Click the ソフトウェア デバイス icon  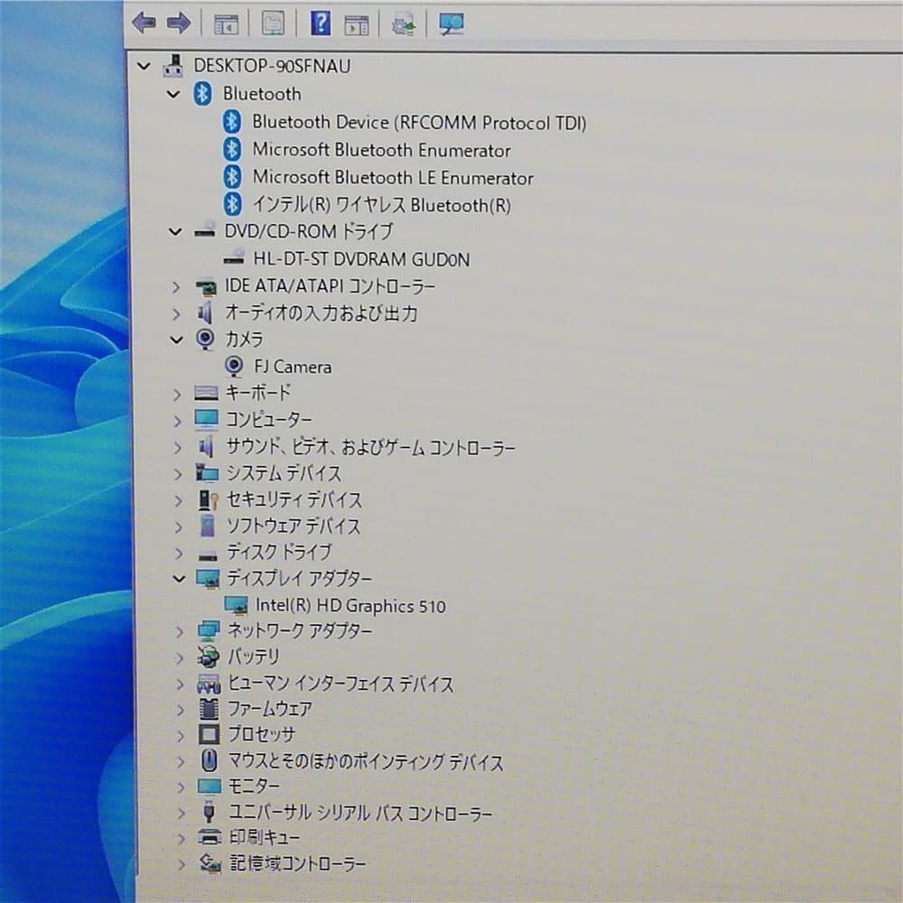click(x=208, y=526)
